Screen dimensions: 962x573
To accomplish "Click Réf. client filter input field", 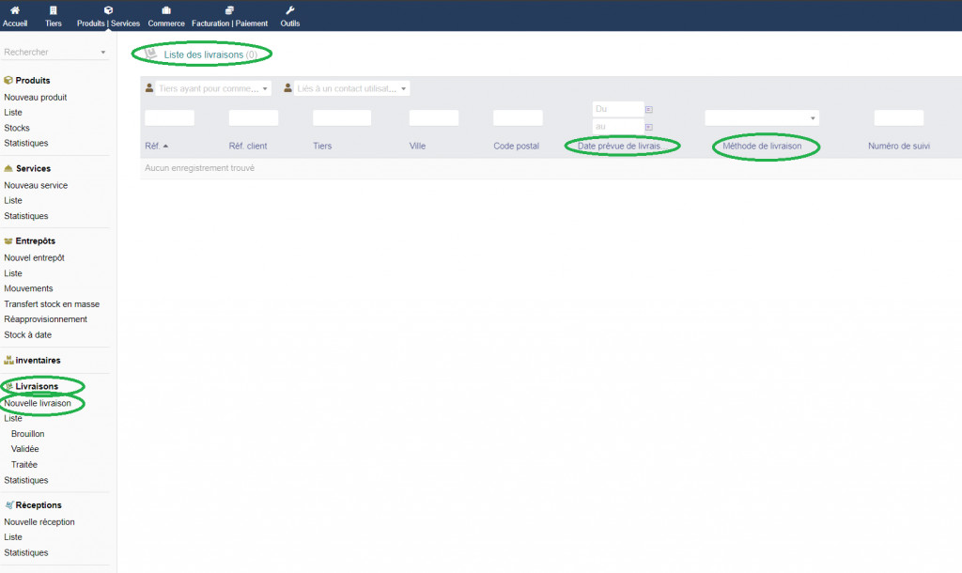I will (x=254, y=117).
